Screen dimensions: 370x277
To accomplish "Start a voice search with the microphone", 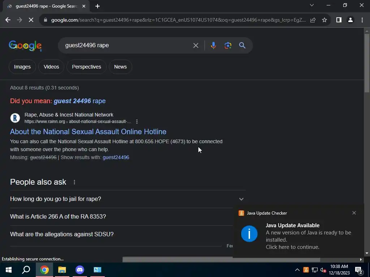I will 213,45.
